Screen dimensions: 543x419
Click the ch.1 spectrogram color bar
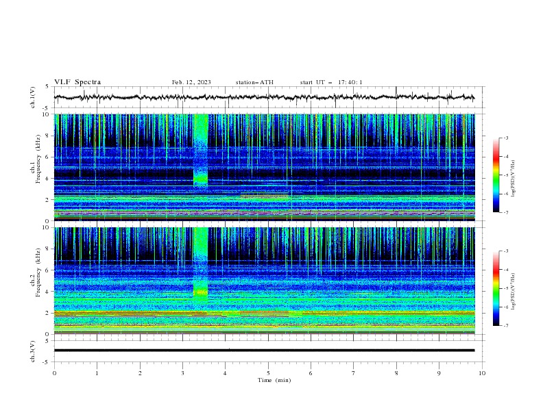pos(496,175)
